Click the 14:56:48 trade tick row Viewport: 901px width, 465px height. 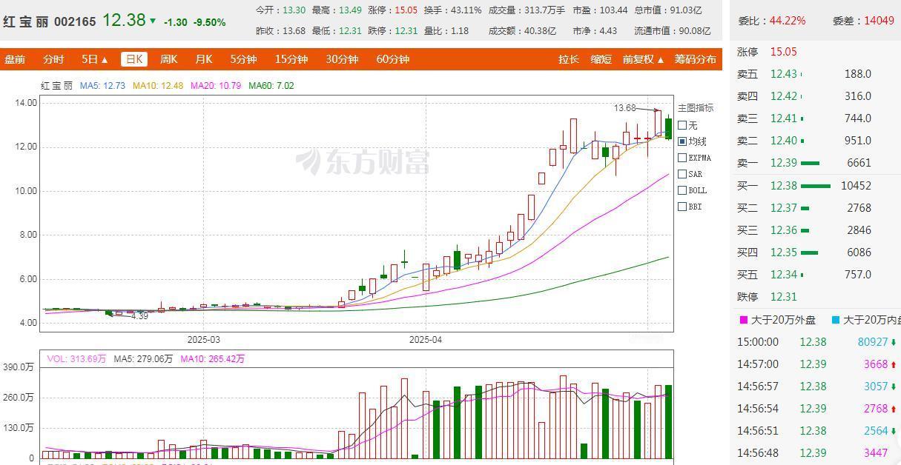pos(817,453)
